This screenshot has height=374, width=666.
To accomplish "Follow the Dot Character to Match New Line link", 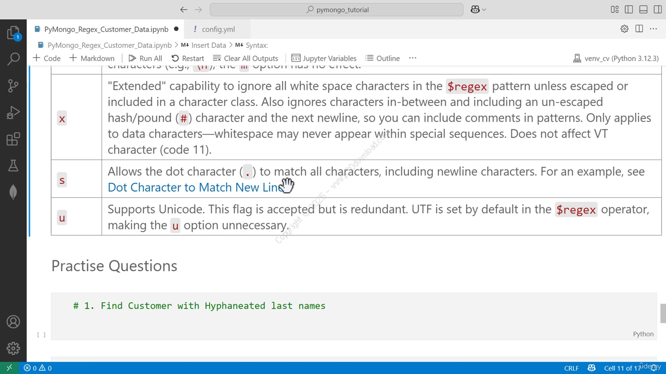I will point(196,188).
